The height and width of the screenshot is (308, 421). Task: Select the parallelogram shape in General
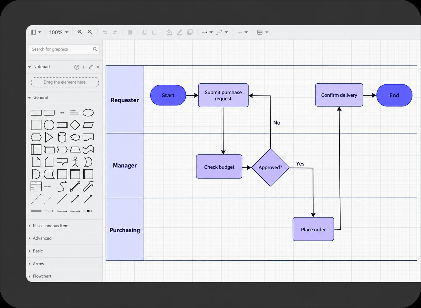coord(88,125)
